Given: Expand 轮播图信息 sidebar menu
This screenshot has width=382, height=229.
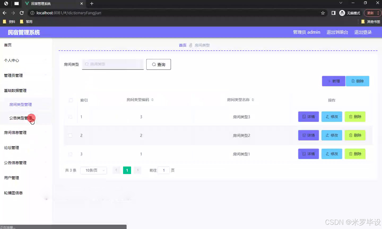Looking at the screenshot, I should pyautogui.click(x=26, y=193).
